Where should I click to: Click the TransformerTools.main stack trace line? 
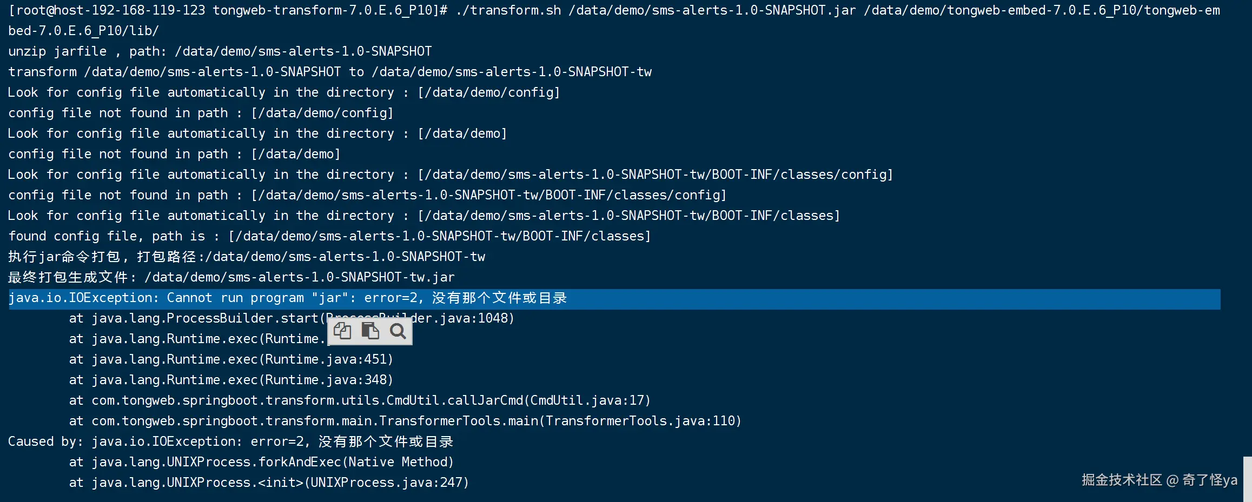pos(405,421)
